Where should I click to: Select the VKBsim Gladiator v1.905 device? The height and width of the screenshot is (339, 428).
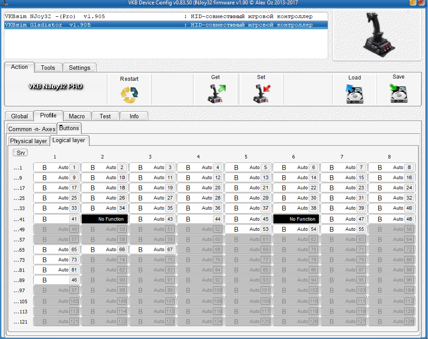(166, 25)
